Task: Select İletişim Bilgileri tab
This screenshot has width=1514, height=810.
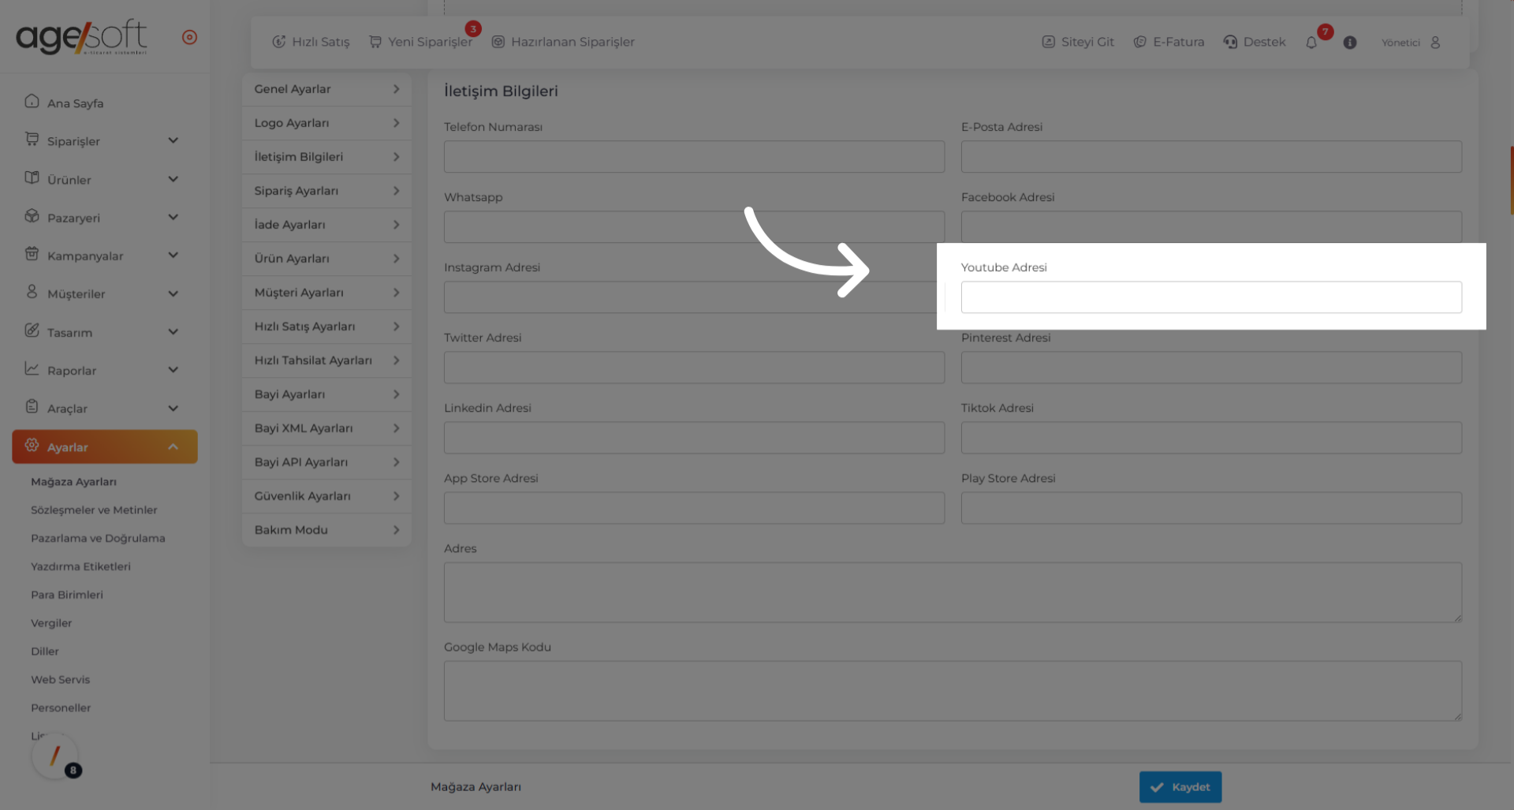Action: pyautogui.click(x=326, y=157)
